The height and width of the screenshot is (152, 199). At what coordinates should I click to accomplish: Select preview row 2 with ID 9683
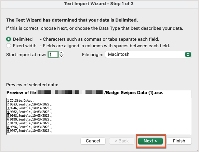click(31, 104)
